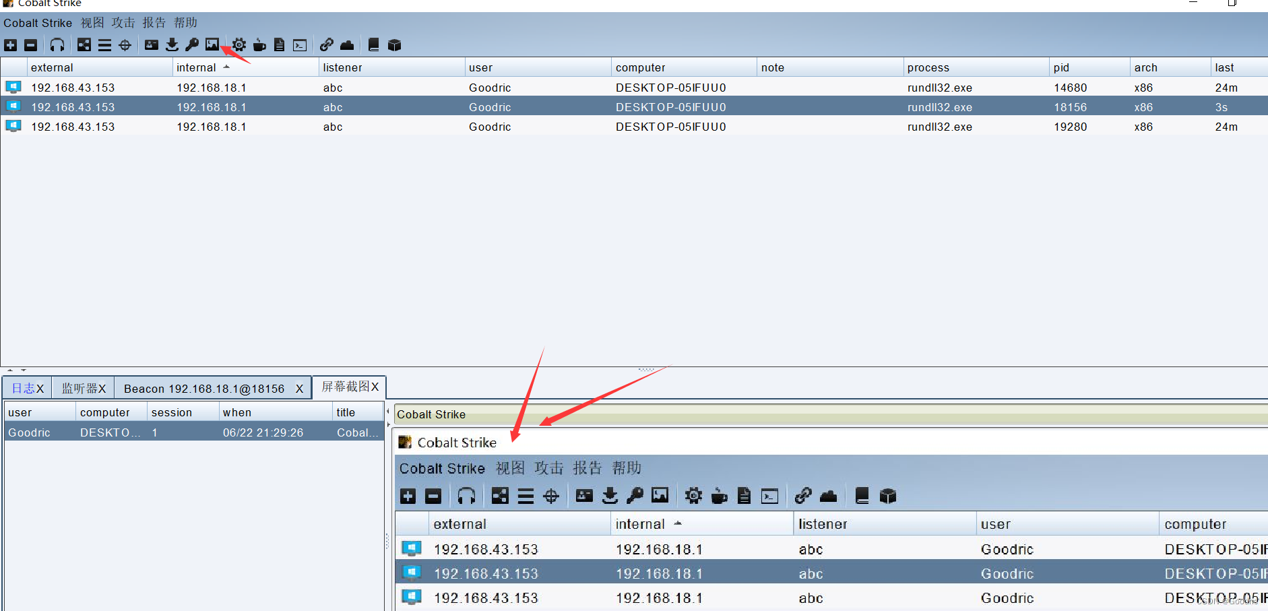Click beacon icon of row with pid 19280

pos(13,126)
